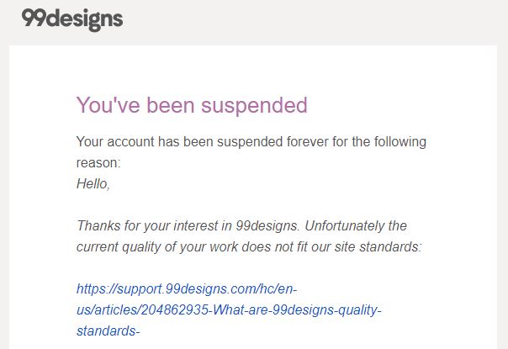Viewport: 508px width, 349px height.
Task: Click the grey header area beside the logo
Action: coord(311,21)
